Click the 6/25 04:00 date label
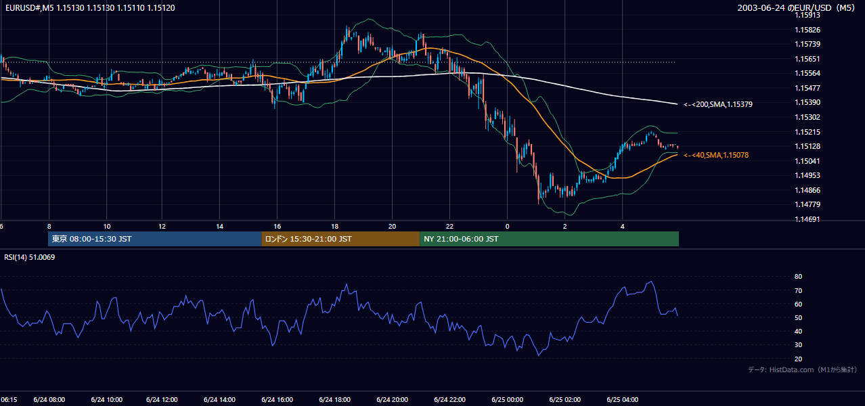Screen dimensions: 865x406 [x=622, y=400]
